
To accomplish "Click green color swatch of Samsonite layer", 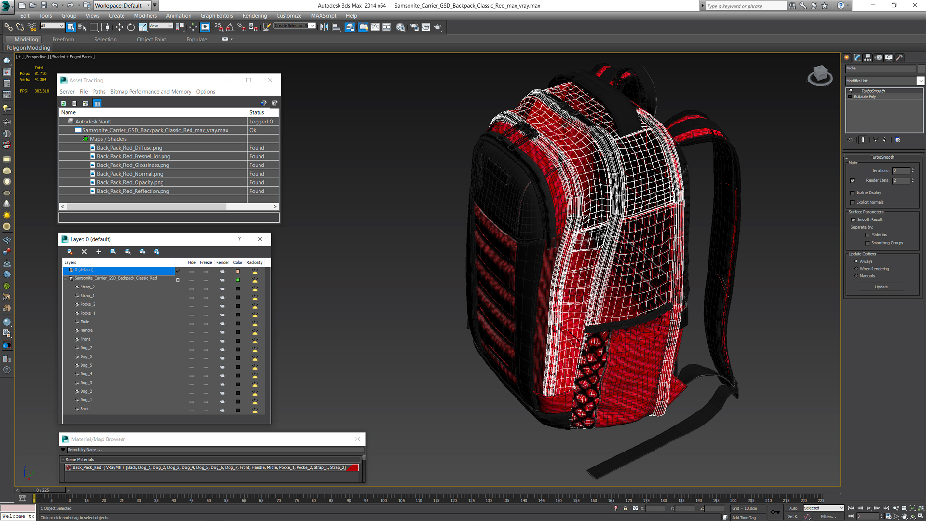I will [x=238, y=280].
